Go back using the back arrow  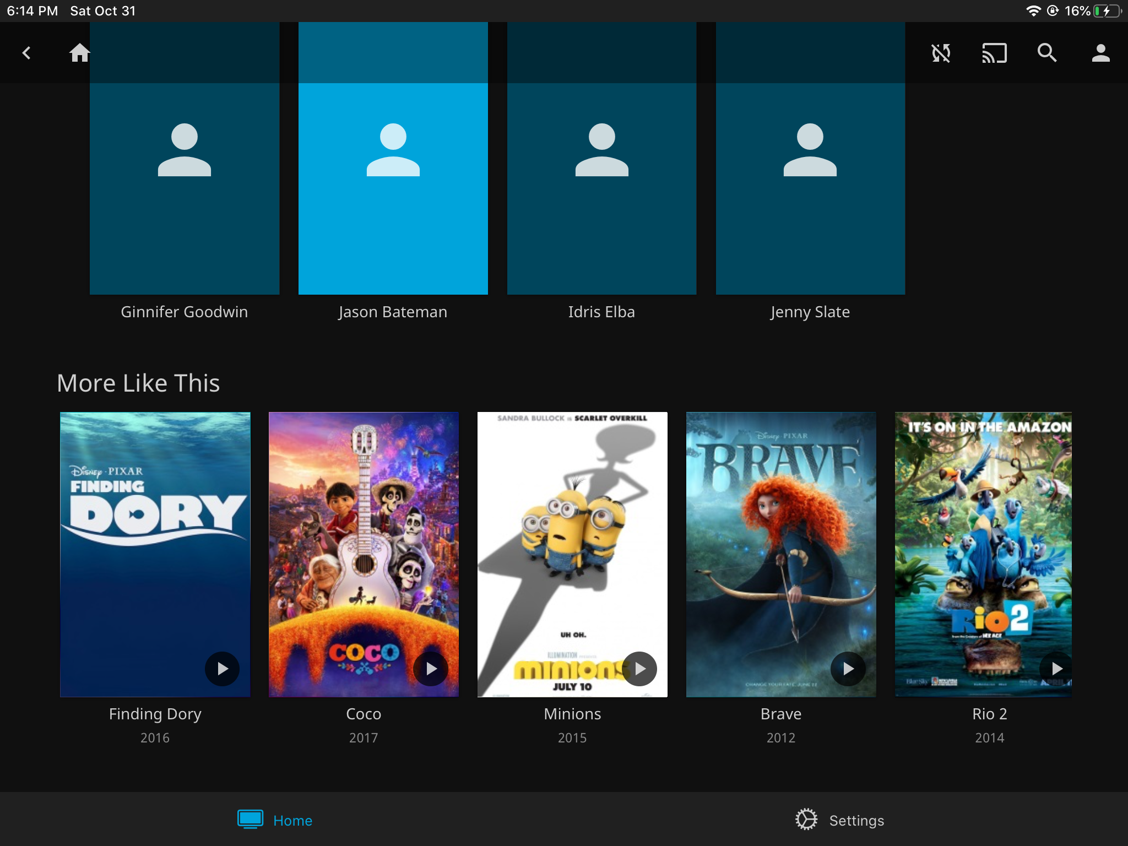tap(26, 53)
